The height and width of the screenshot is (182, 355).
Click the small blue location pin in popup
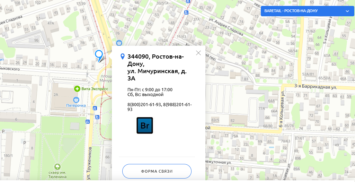point(123,57)
